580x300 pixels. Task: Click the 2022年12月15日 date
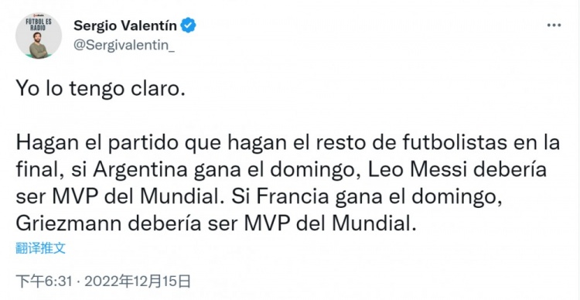tap(138, 281)
